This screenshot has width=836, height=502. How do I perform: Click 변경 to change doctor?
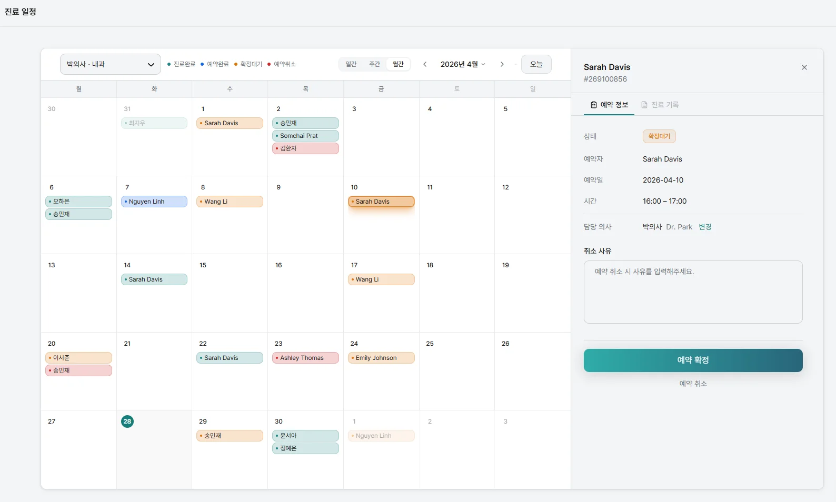pyautogui.click(x=705, y=227)
